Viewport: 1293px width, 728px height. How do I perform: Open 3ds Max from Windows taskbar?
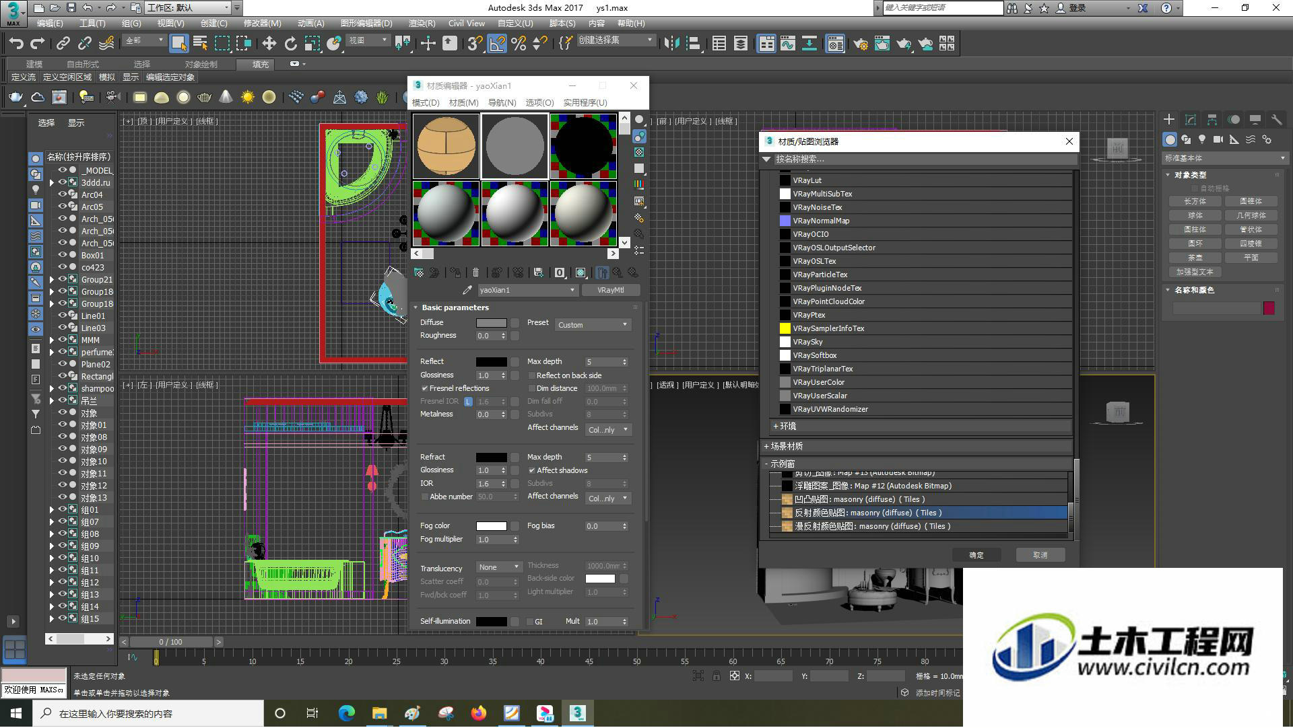577,713
